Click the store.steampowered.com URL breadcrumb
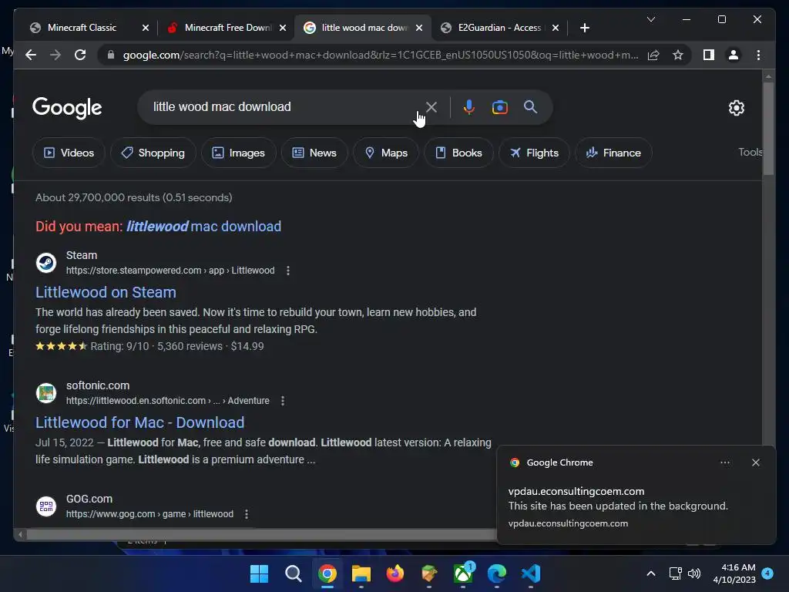Screen dimensions: 789x592 click(x=170, y=271)
